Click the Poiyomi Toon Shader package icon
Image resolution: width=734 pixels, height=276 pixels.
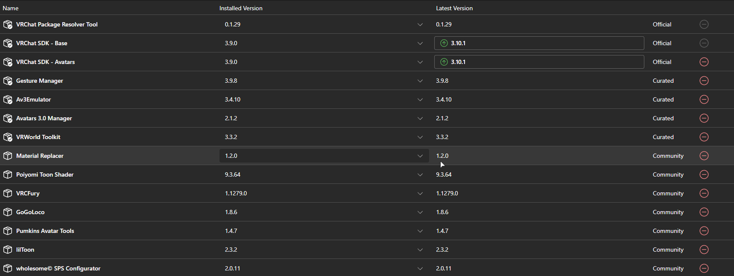point(8,174)
